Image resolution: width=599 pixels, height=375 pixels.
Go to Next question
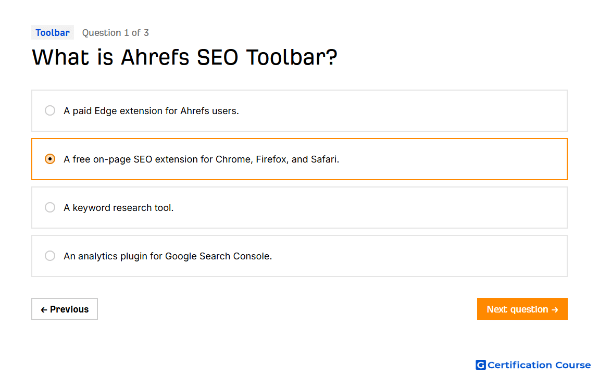(522, 309)
